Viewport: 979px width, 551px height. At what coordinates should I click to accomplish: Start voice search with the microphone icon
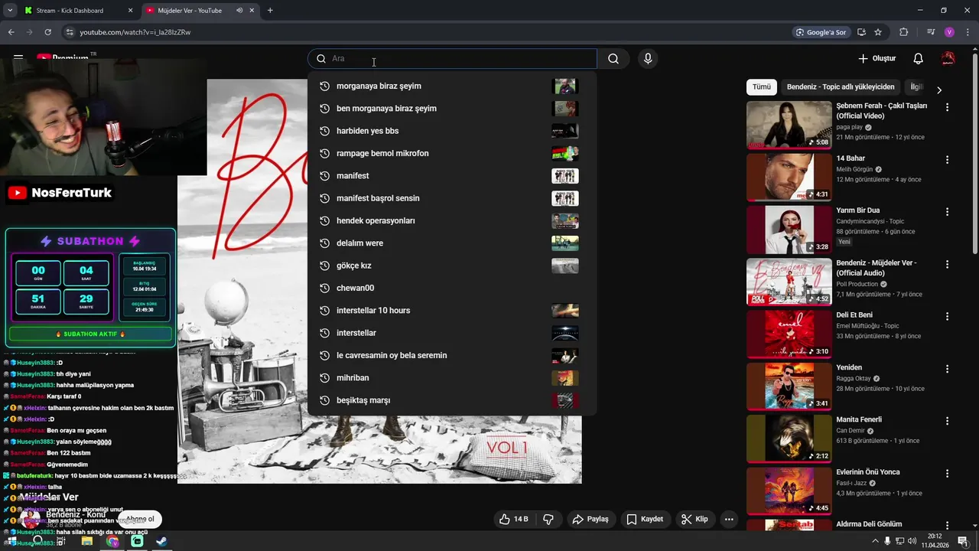click(648, 59)
